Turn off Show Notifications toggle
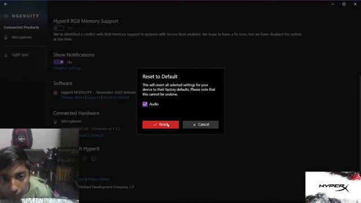361x203 pixels. click(x=59, y=62)
